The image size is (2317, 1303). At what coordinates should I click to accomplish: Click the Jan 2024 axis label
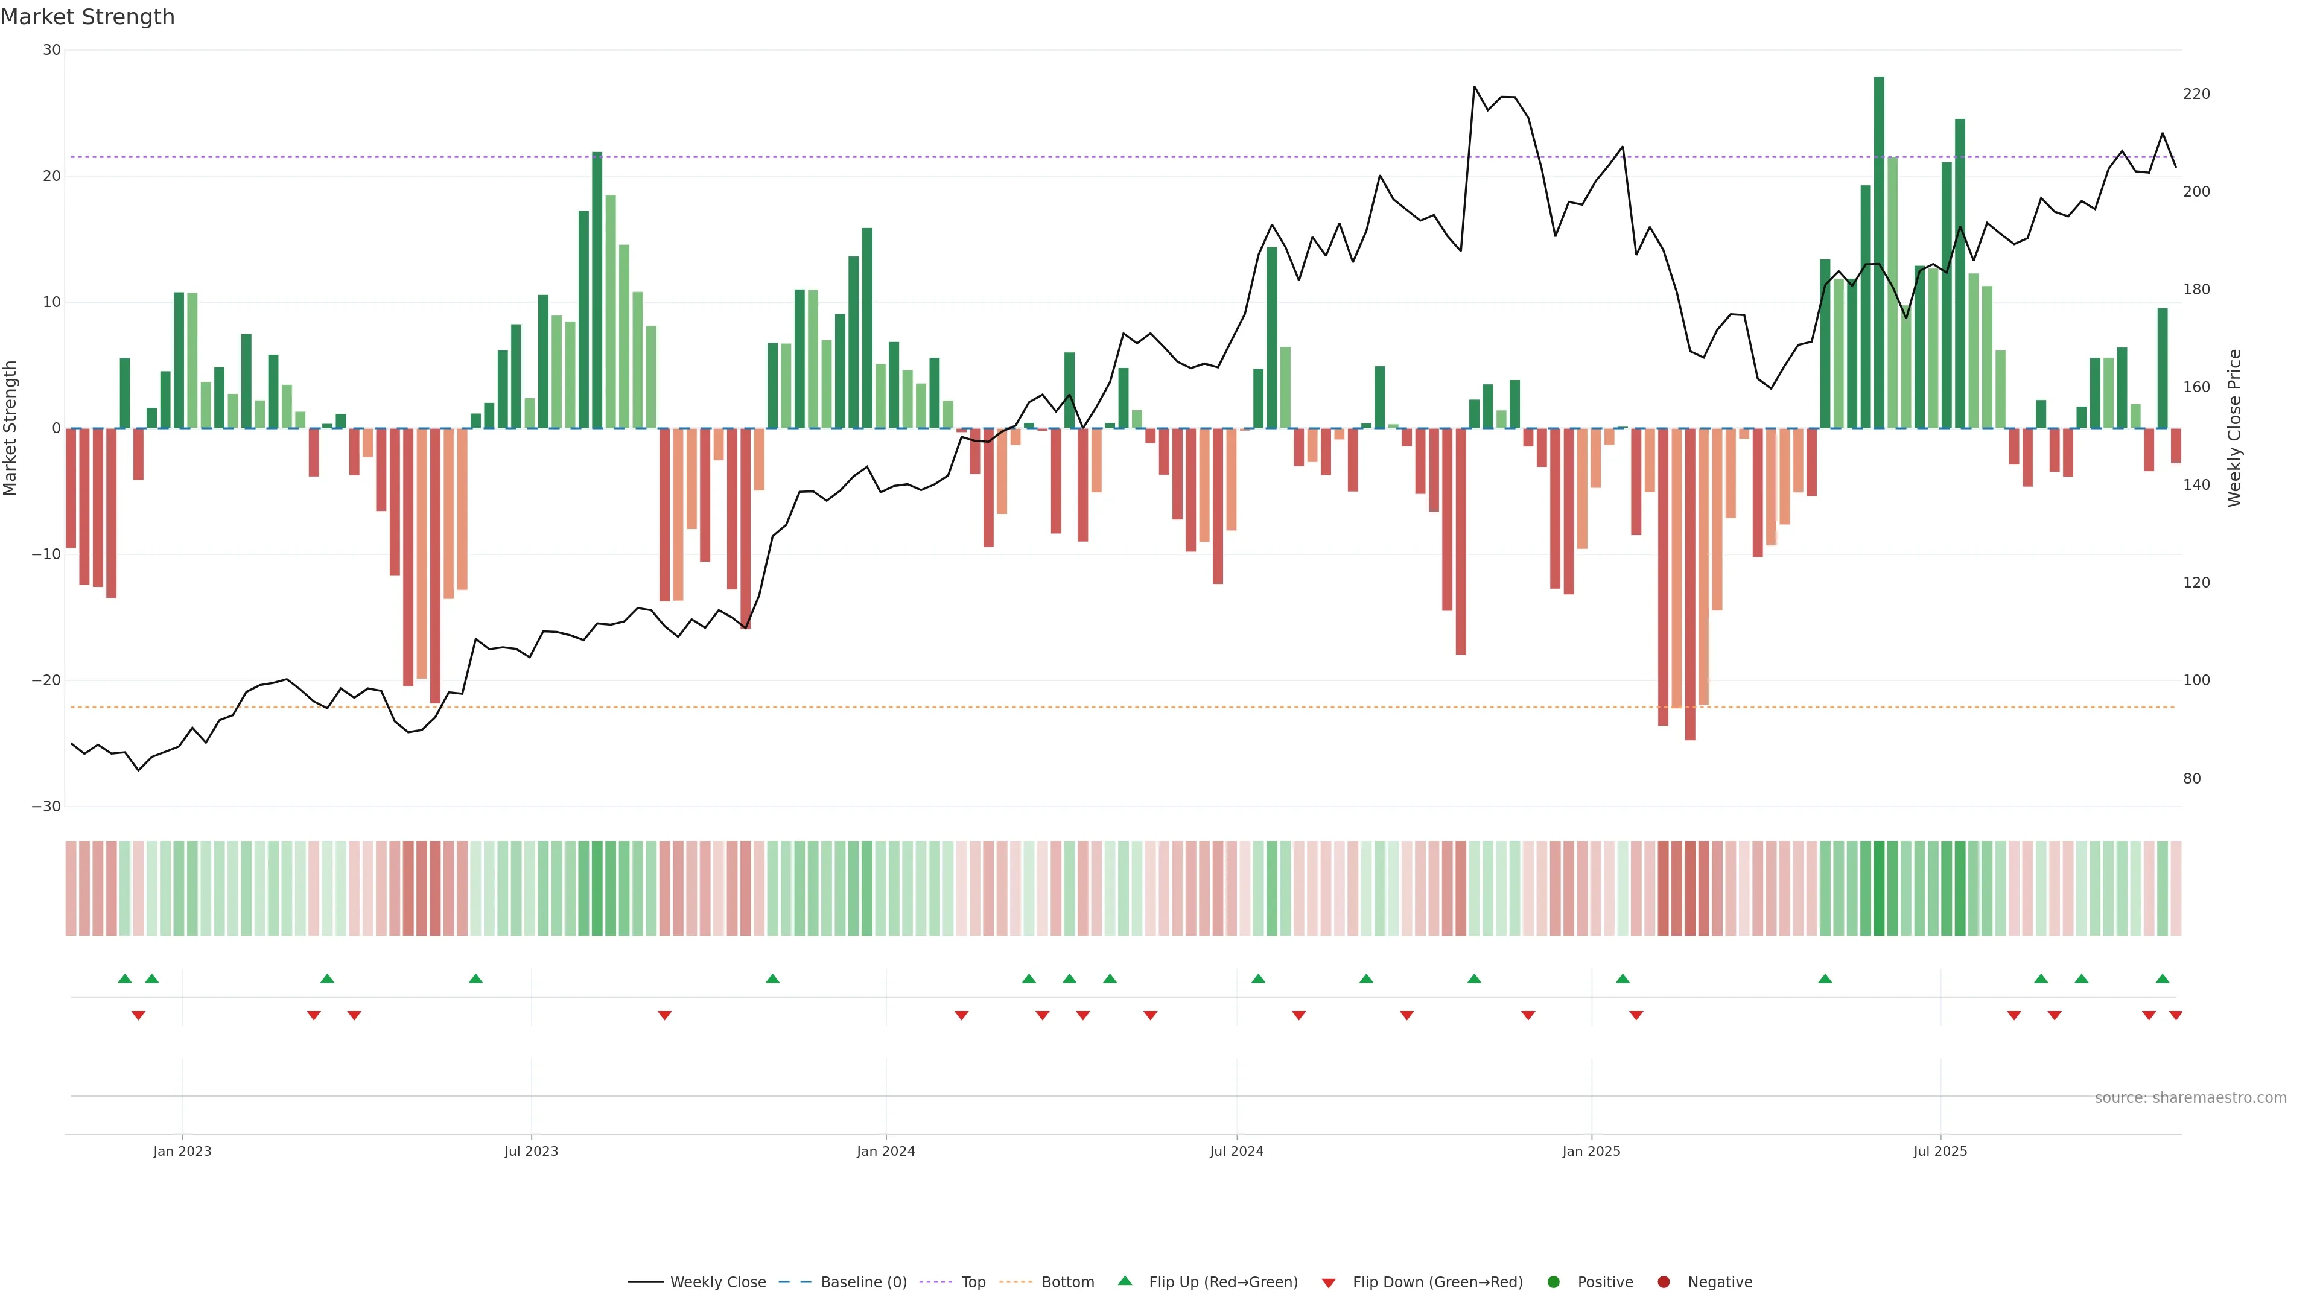tap(885, 1151)
